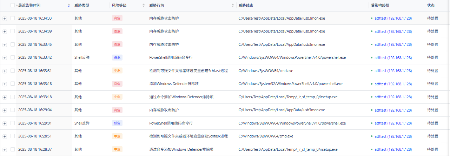Select checkbox of 16:29:01 Shell反弹 alert

[x=13, y=123]
